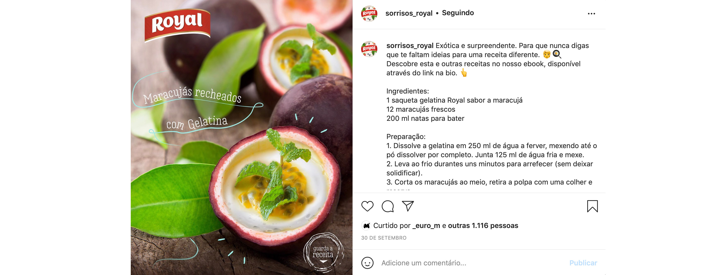Click the Maracujás recheados photo
Screen dimensions: 720x275
click(242, 137)
